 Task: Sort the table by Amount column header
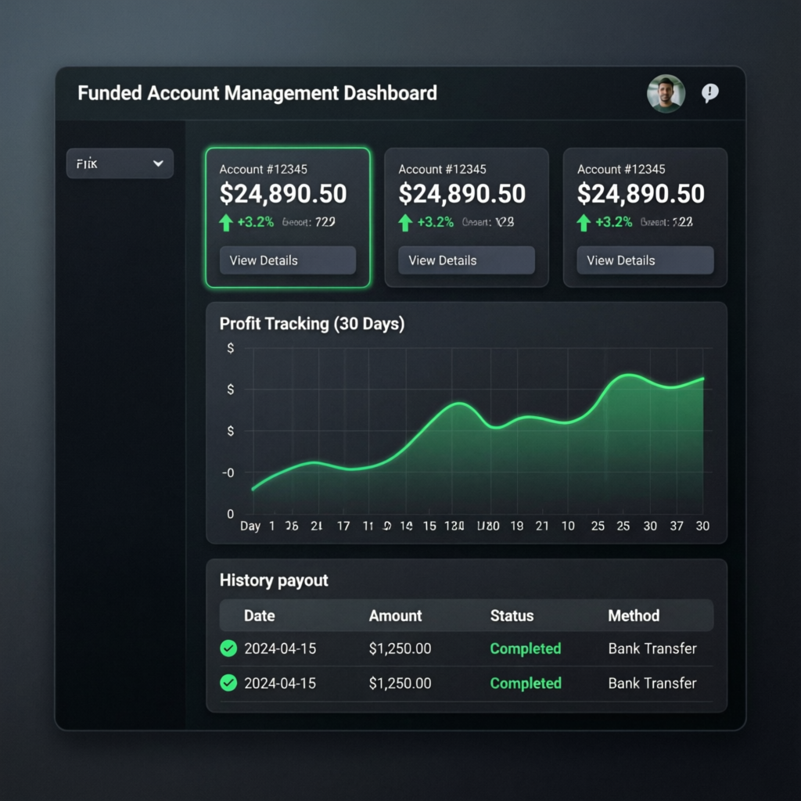(395, 616)
